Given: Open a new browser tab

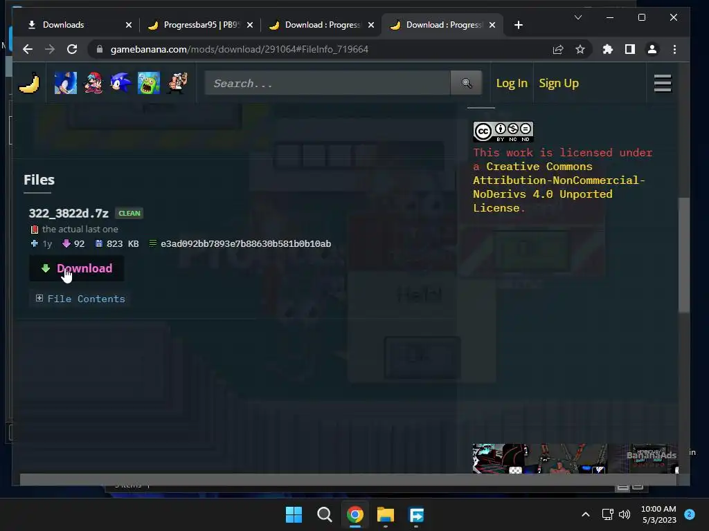Looking at the screenshot, I should [519, 26].
